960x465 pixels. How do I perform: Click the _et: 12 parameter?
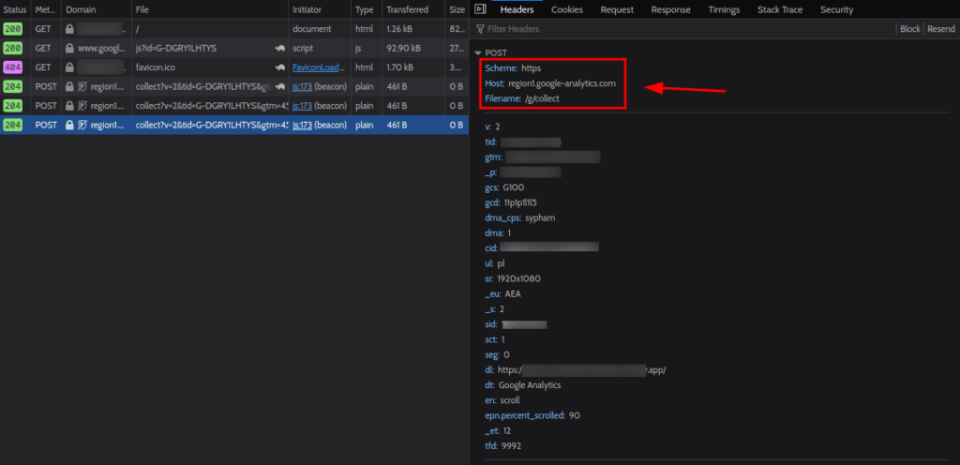tap(498, 430)
